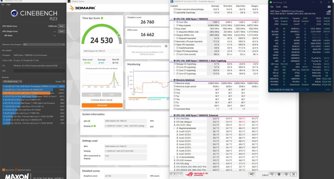Click thermometer icon beside Core0 (CCD1) row
334x179 pixels.
click(177, 132)
